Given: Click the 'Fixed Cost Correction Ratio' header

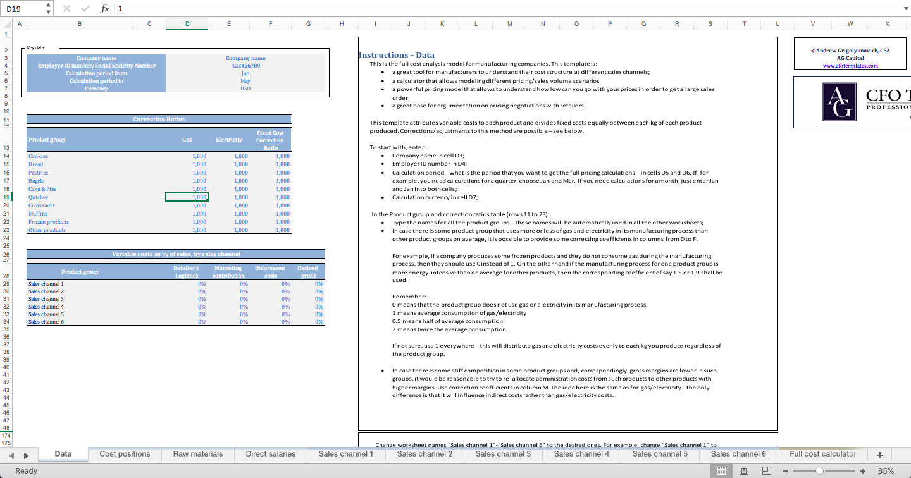Looking at the screenshot, I should point(270,140).
